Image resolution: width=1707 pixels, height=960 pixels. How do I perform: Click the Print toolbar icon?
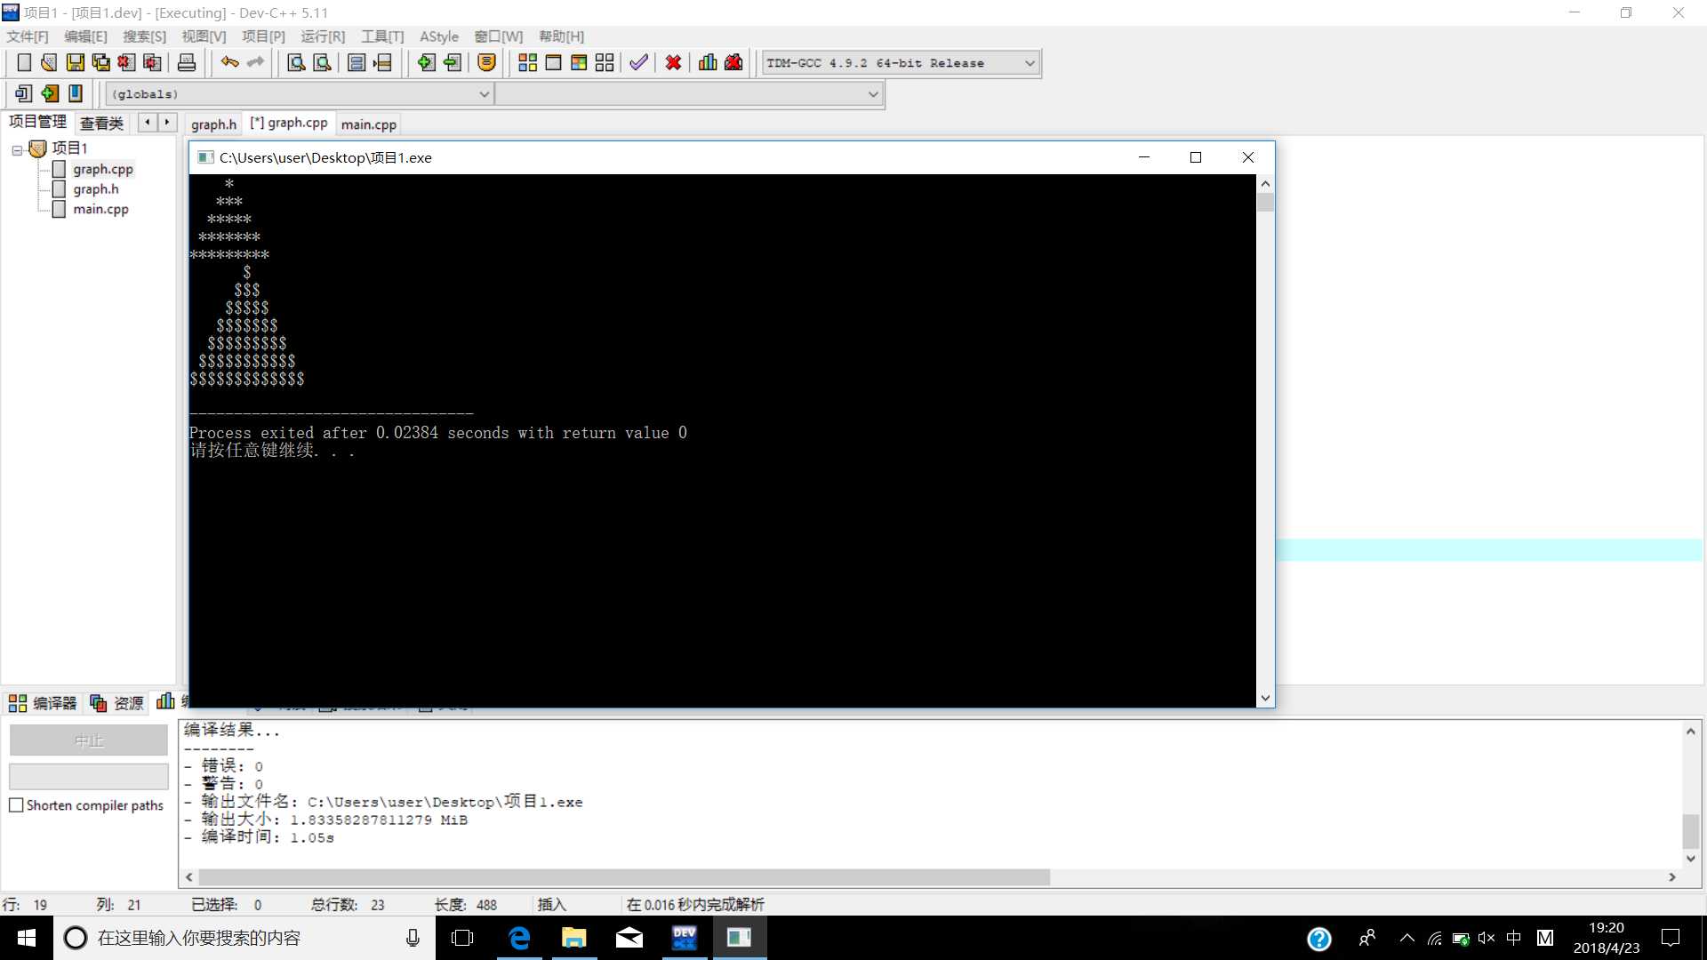187,62
